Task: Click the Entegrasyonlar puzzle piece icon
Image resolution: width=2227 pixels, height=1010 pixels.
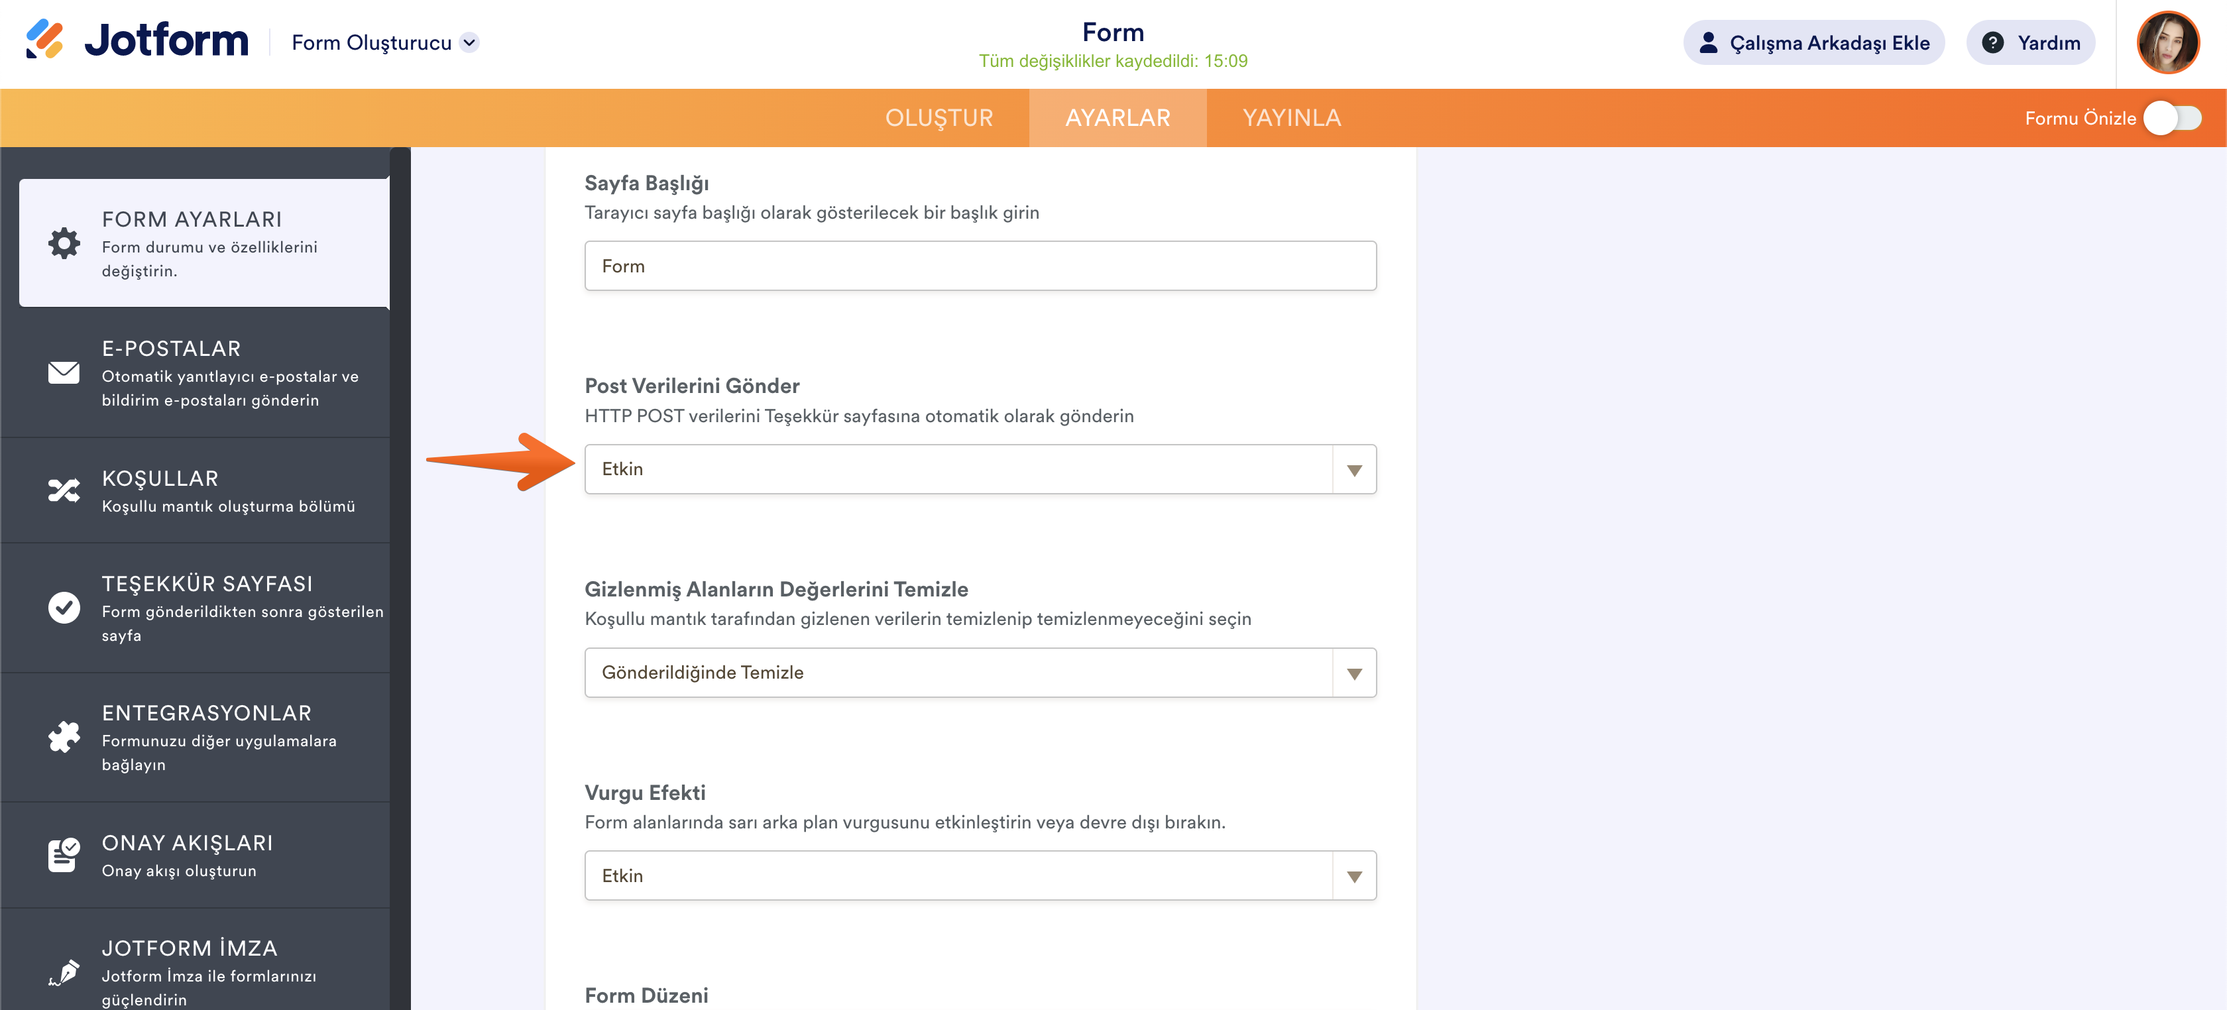Action: 64,737
